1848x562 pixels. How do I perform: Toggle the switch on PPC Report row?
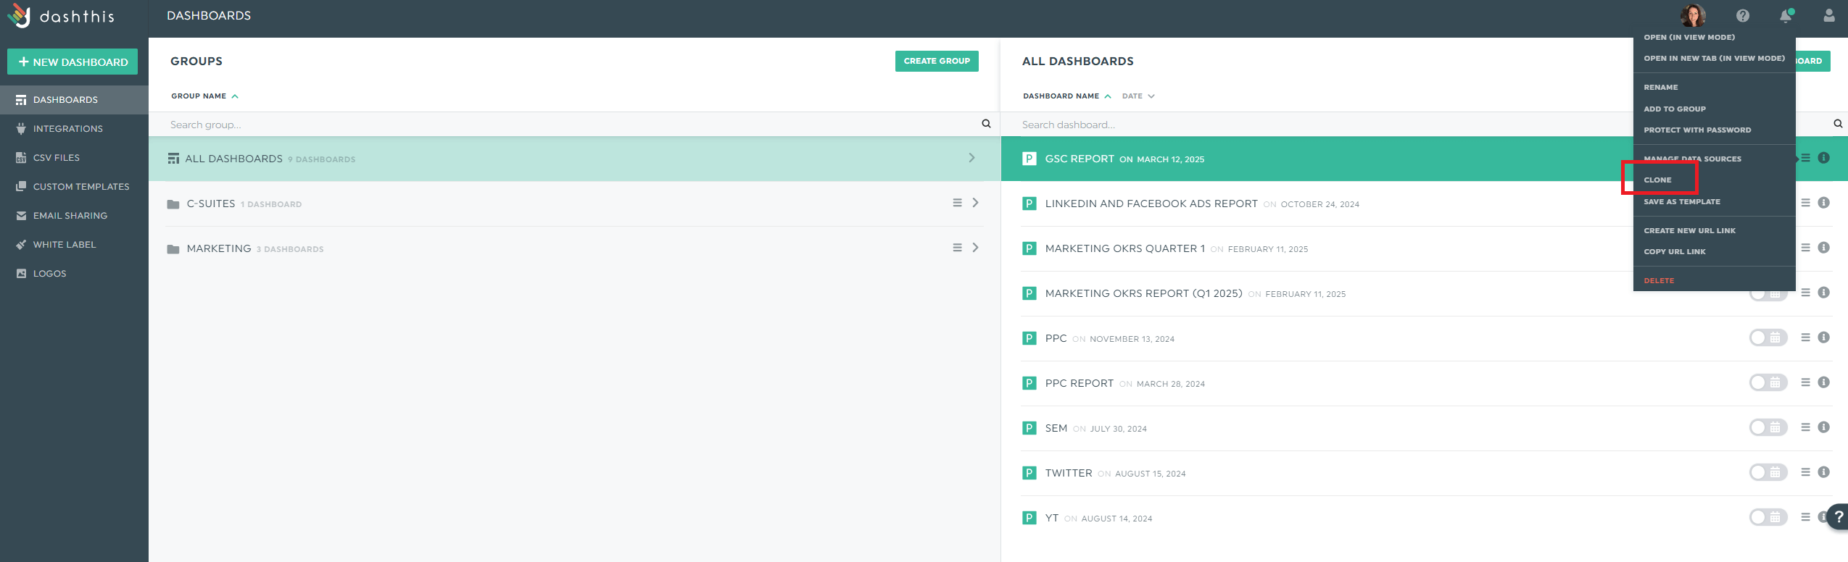point(1768,382)
